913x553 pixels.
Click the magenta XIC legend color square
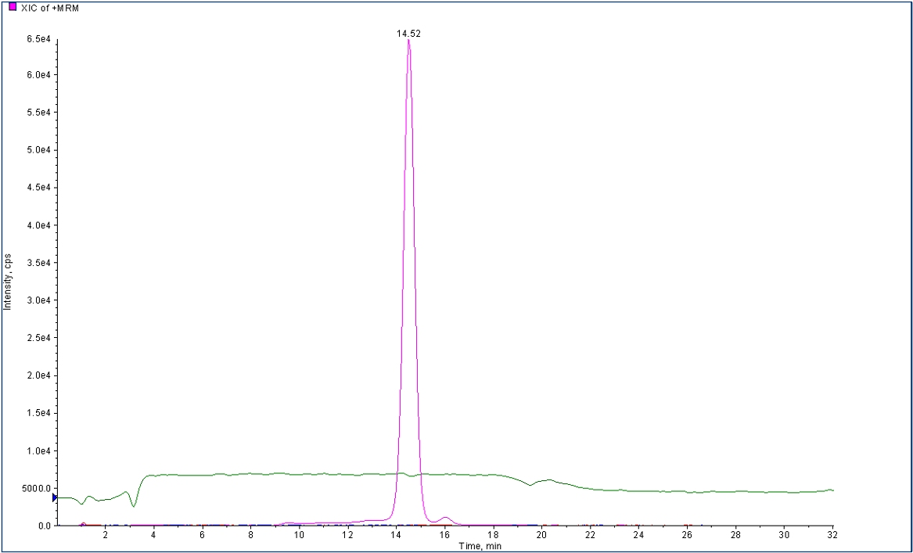click(x=12, y=7)
